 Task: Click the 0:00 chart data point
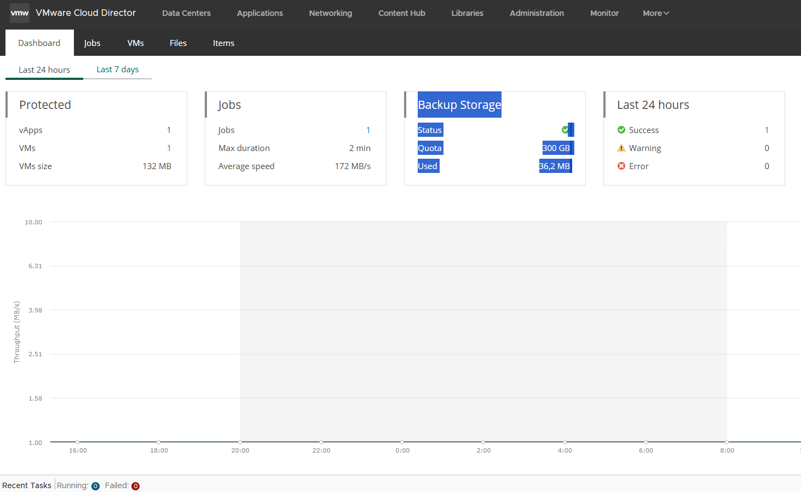402,442
